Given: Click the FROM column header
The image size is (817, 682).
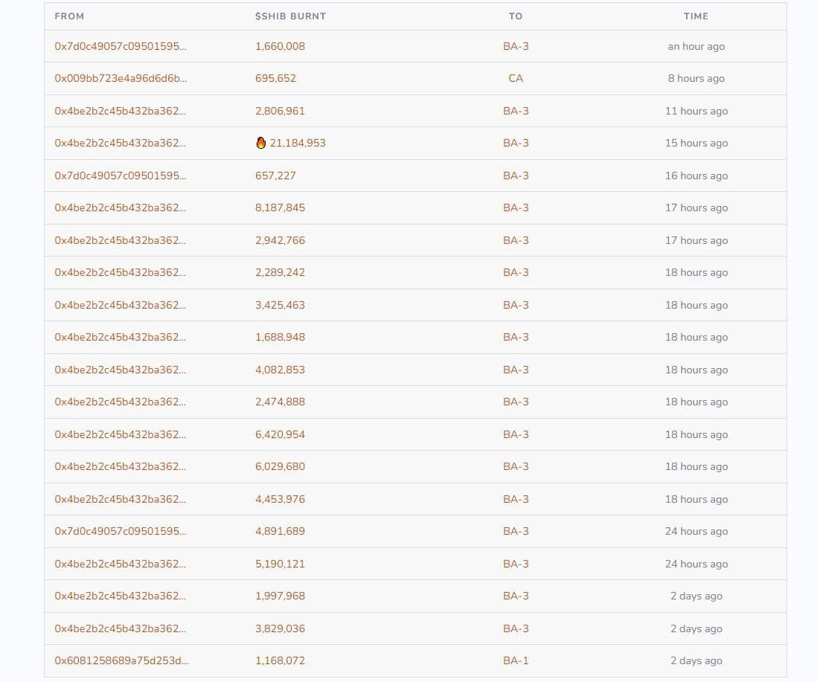Looking at the screenshot, I should 69,16.
